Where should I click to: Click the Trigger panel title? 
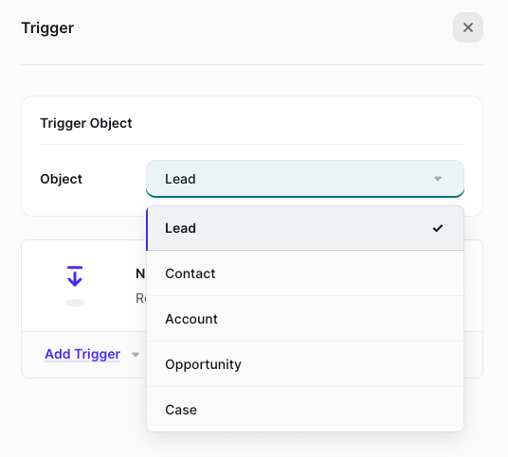click(47, 28)
